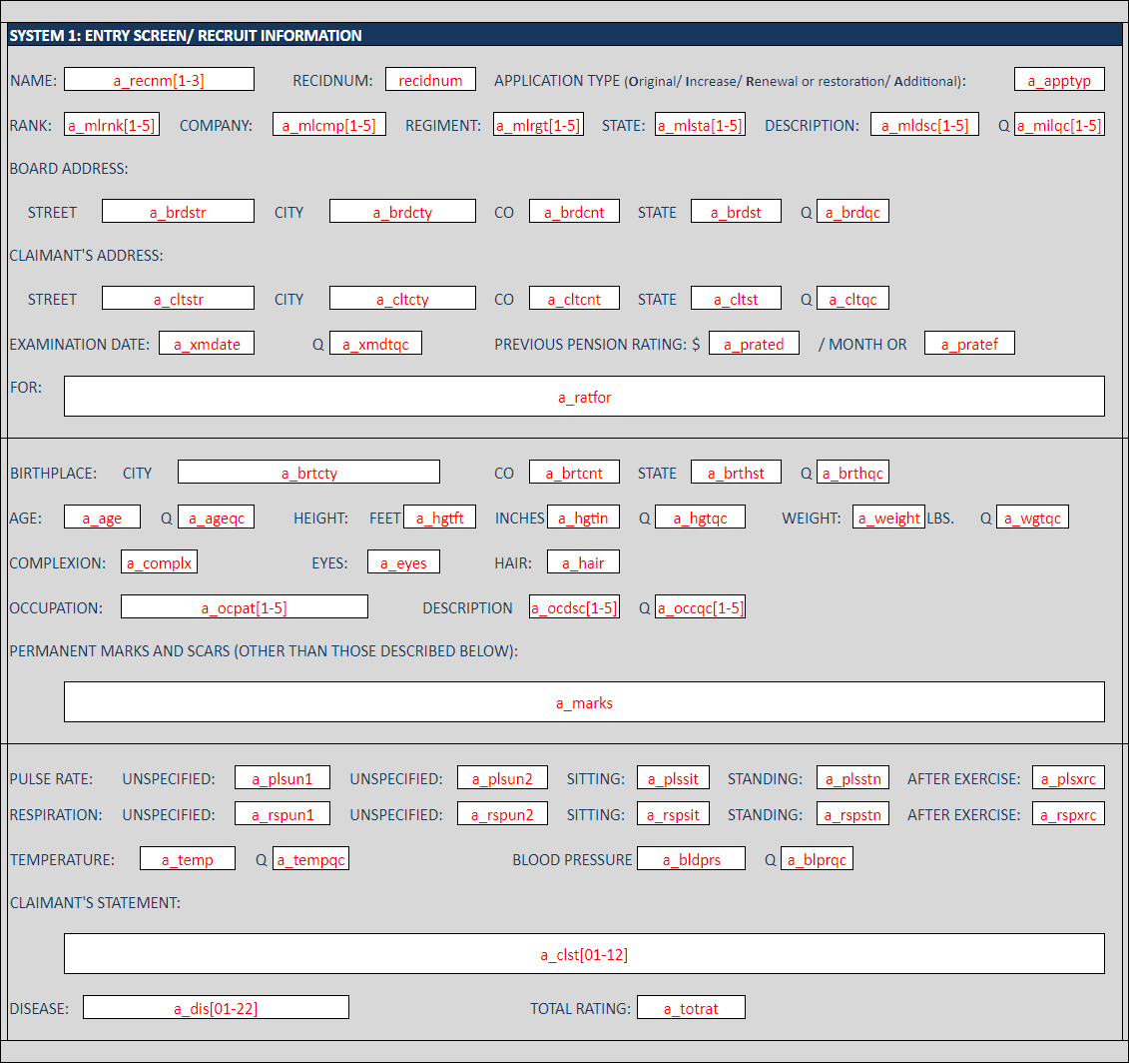This screenshot has width=1129, height=1063.
Task: Select Board Address STREET field
Action: click(178, 212)
